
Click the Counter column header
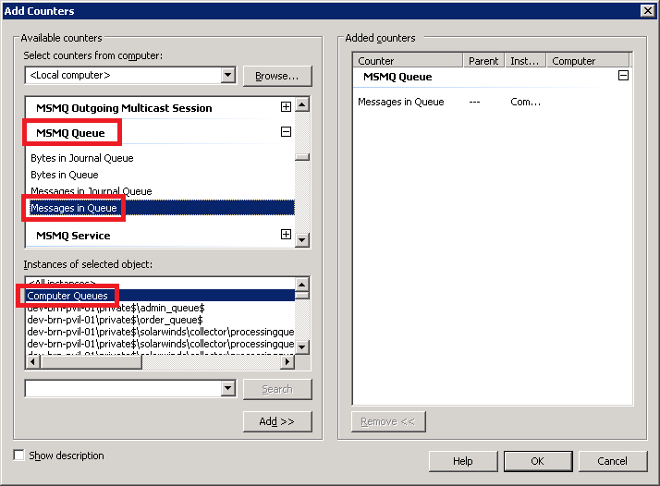point(408,61)
